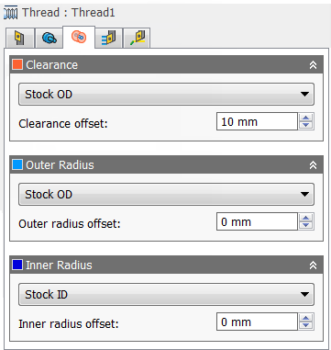Open the Inner Radius Stock ID dropdown
Viewport: 331px width, 350px height.
166,294
